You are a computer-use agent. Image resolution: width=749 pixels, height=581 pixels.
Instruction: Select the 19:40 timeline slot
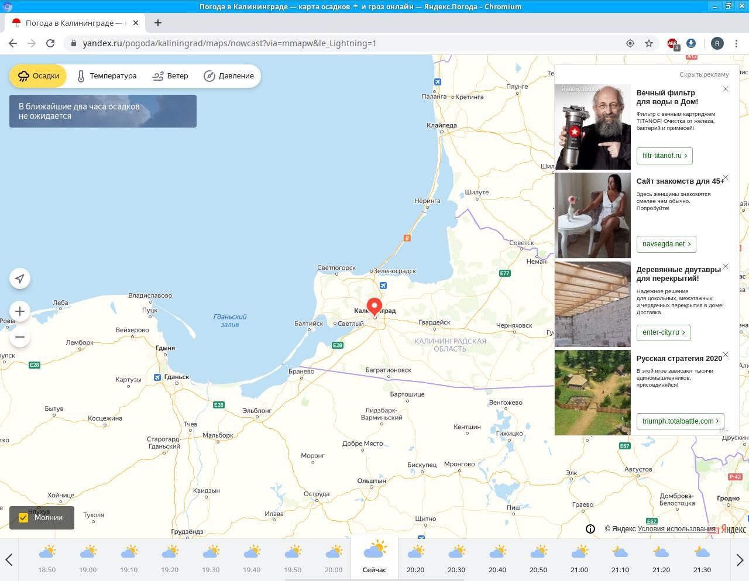click(252, 559)
